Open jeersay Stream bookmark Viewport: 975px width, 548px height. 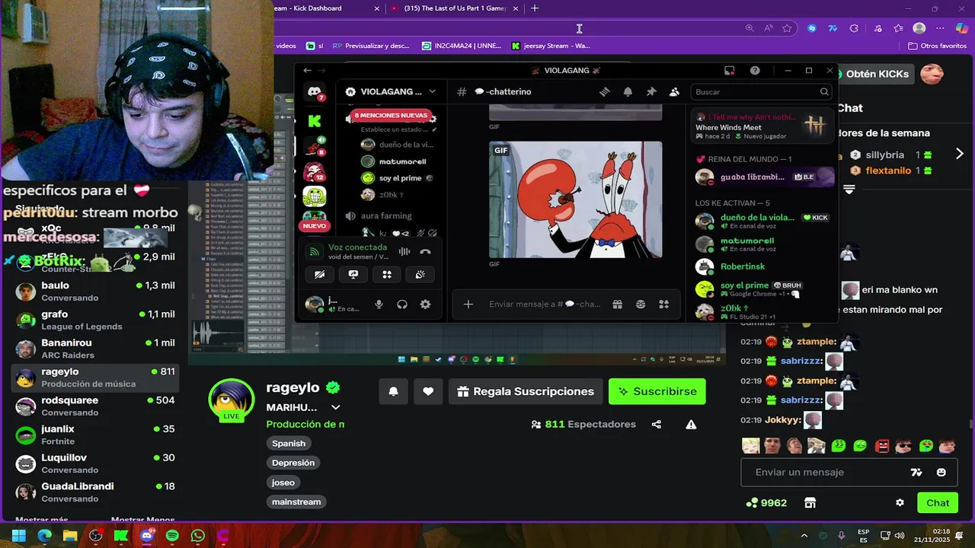tap(551, 46)
